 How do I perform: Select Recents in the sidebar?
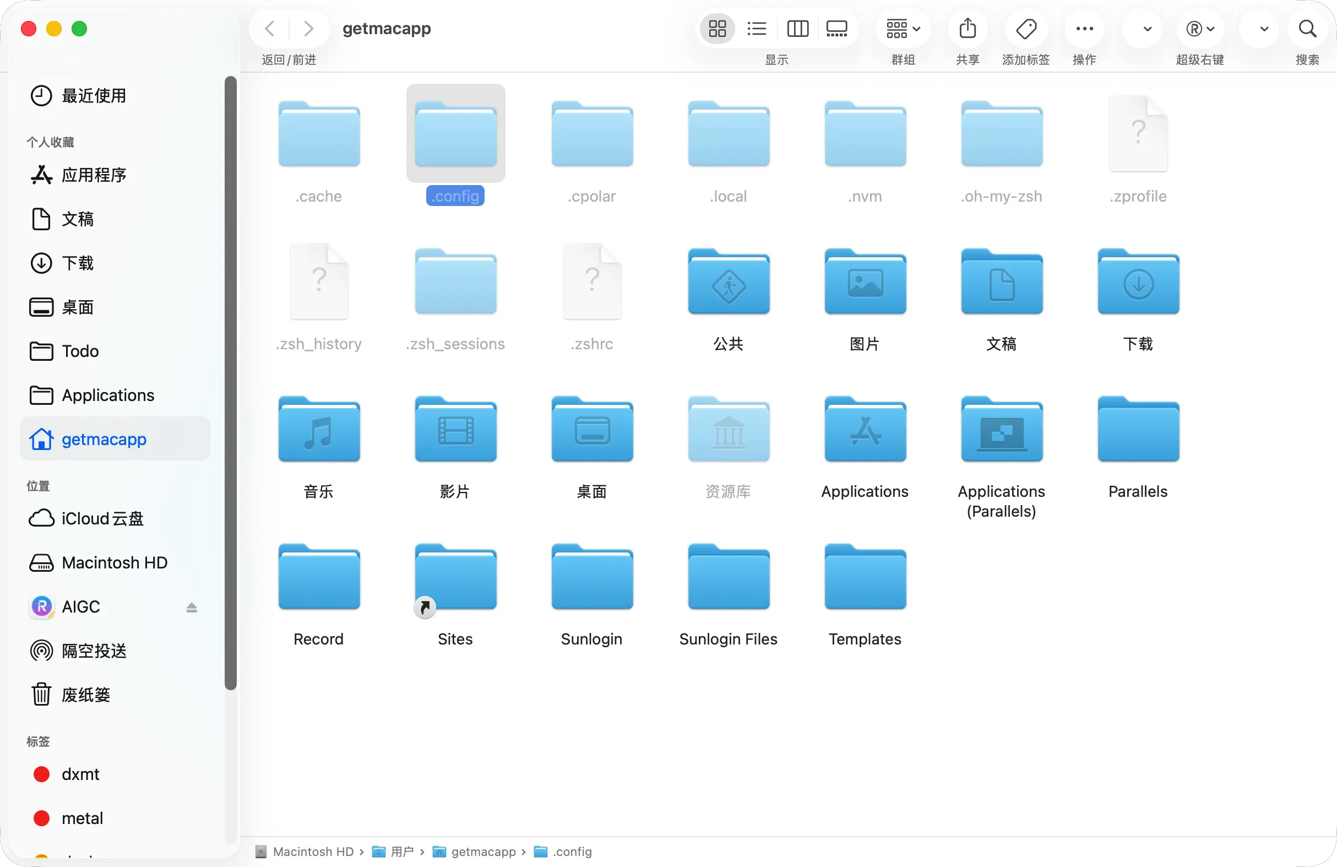[93, 96]
